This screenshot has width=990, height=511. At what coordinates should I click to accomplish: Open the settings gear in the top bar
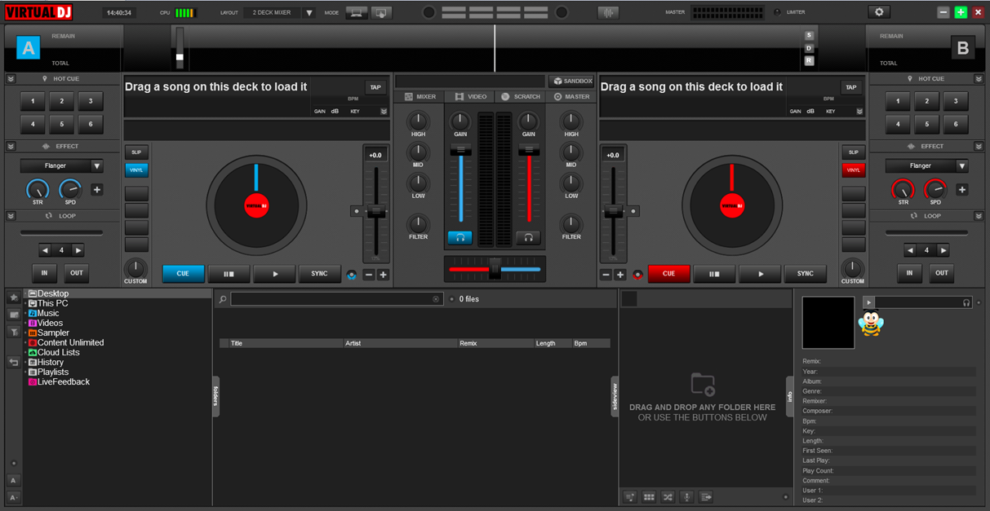tap(879, 12)
